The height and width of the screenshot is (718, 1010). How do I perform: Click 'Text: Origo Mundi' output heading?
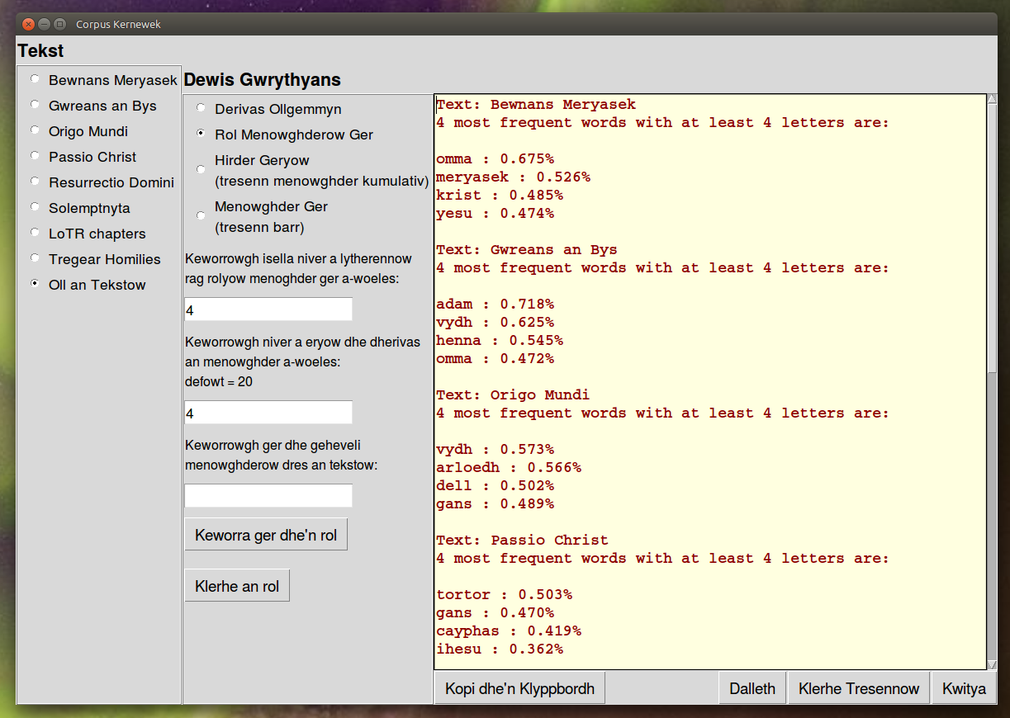pyautogui.click(x=513, y=394)
